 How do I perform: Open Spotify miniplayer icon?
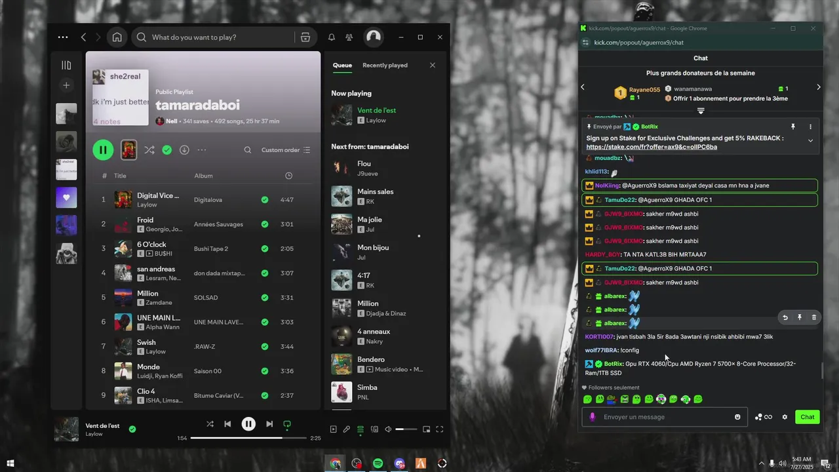(x=426, y=429)
